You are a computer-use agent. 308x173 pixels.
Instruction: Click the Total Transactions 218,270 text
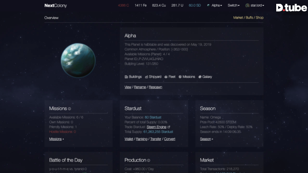[219, 169]
